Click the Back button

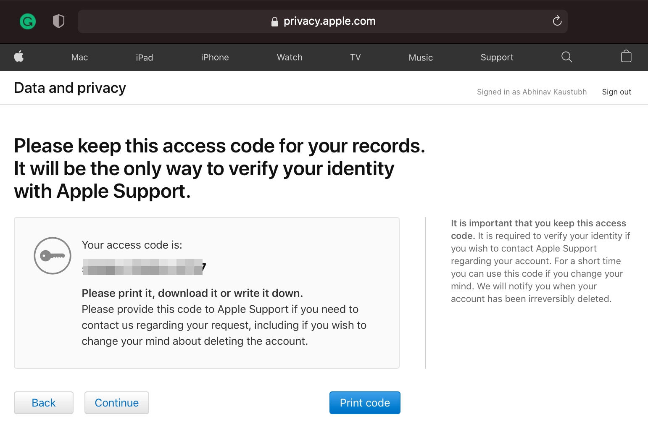pyautogui.click(x=43, y=402)
